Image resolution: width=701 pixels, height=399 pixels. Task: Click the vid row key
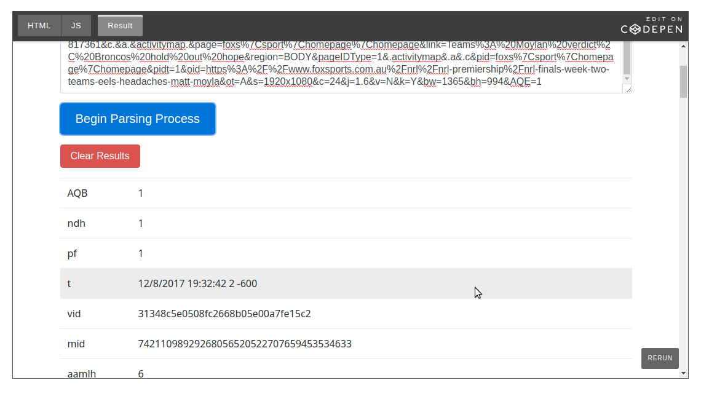[x=74, y=314]
